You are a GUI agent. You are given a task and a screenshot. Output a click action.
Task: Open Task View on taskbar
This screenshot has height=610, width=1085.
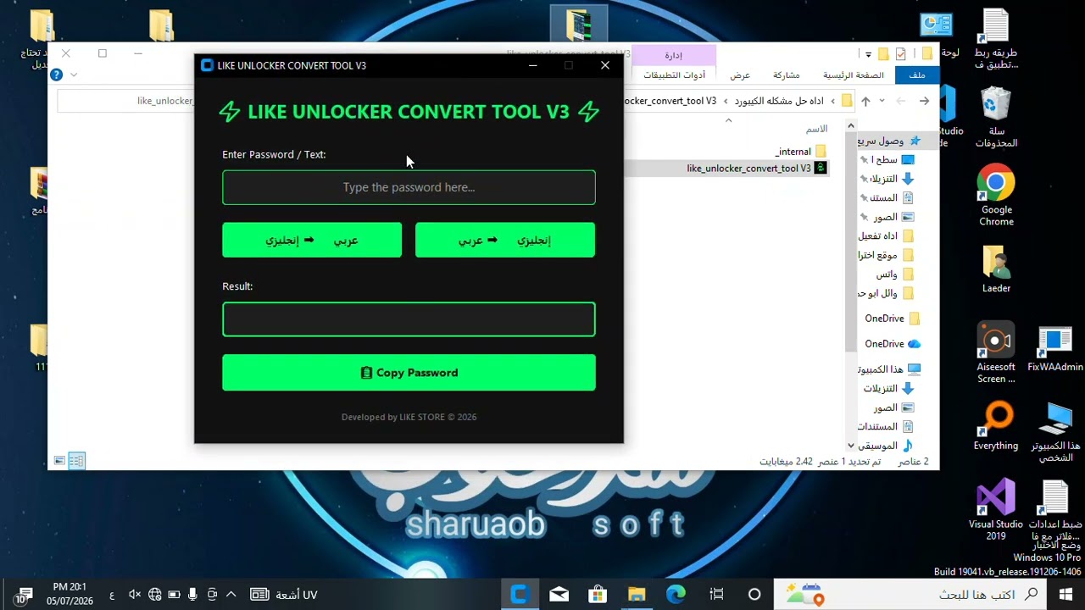[716, 595]
